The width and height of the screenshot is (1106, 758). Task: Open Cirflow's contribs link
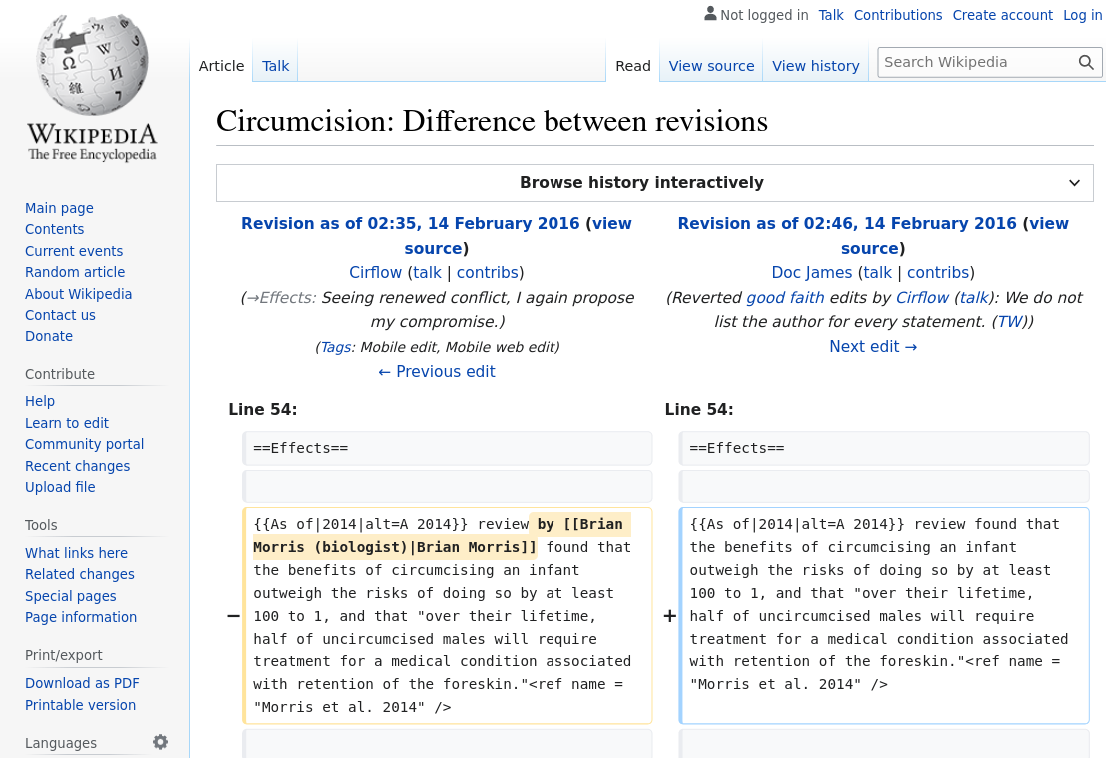click(x=487, y=273)
